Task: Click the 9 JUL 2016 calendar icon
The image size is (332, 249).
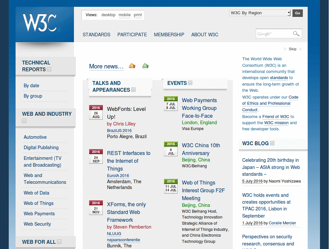Action: 171,149
